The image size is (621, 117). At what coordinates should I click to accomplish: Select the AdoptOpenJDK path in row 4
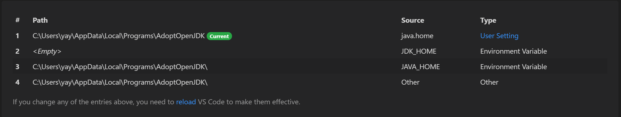[120, 82]
